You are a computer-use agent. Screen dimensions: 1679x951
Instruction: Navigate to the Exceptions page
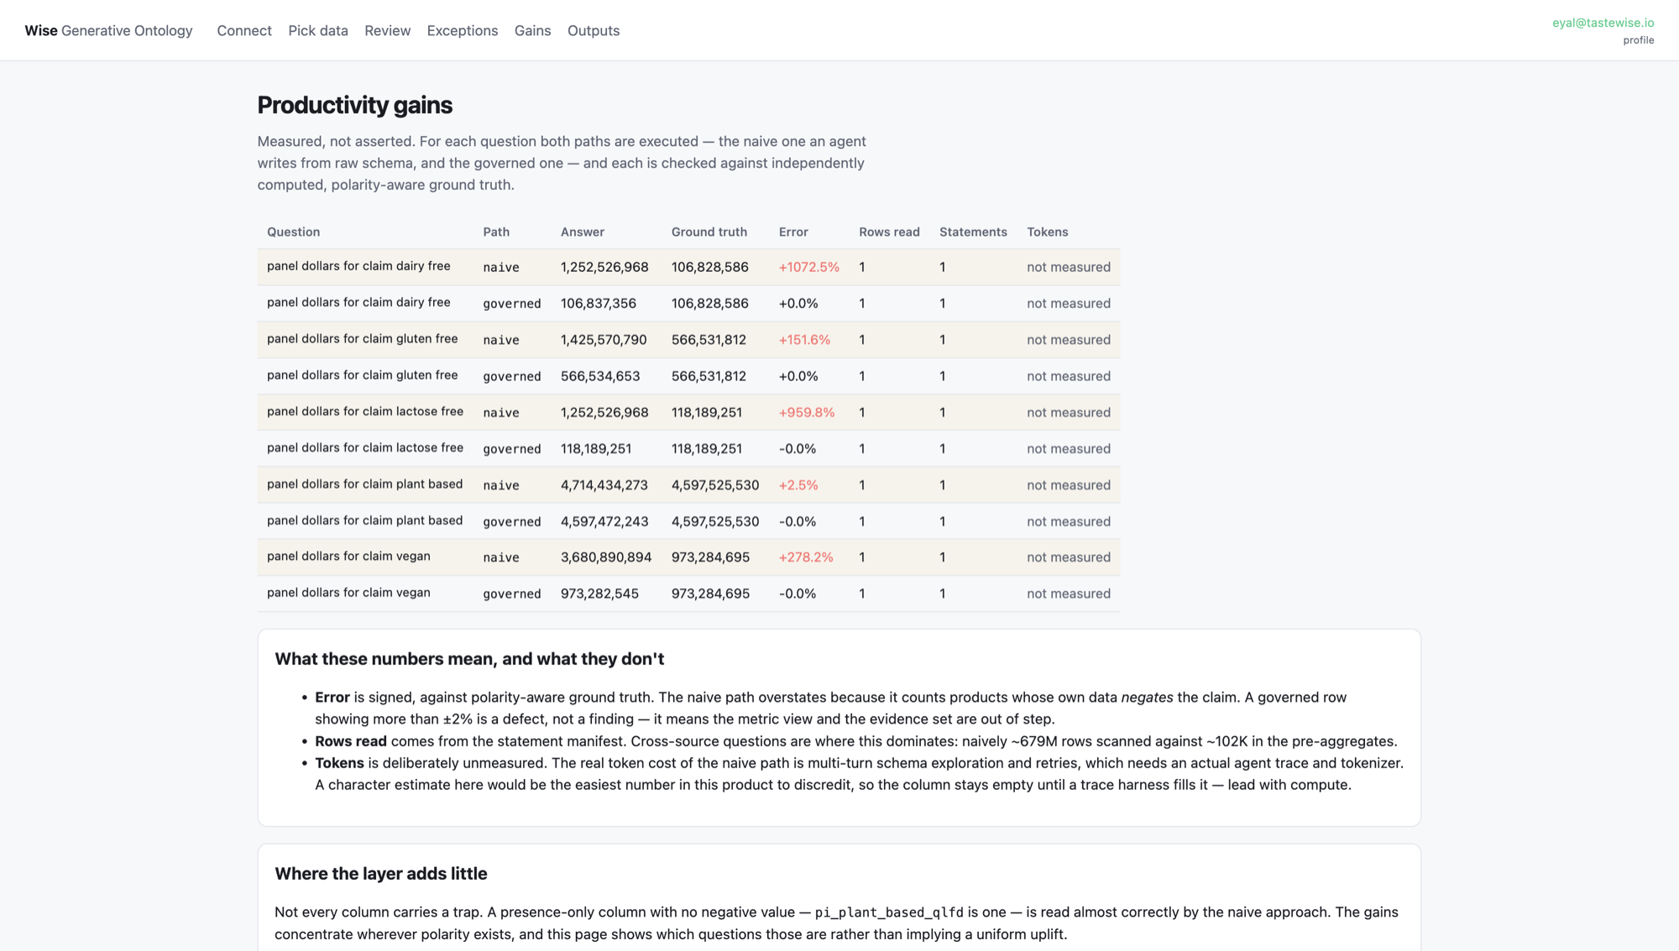coord(463,30)
